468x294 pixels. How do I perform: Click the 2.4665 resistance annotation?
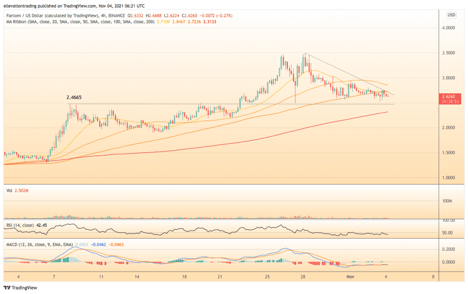coord(74,98)
